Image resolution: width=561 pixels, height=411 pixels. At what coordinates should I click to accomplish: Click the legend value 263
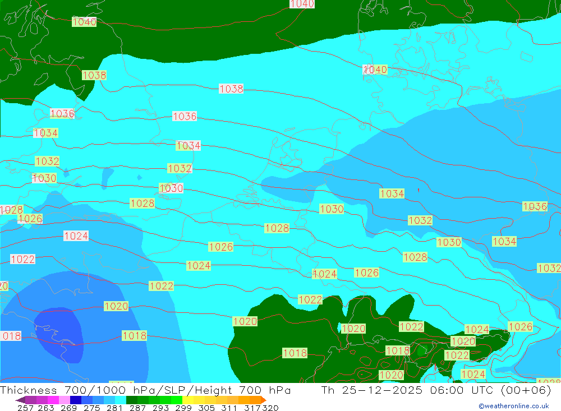(x=46, y=408)
